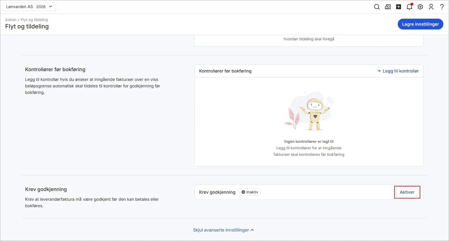Select Flyt og tildeling breadcrumb item
449x241 pixels.
coord(34,20)
